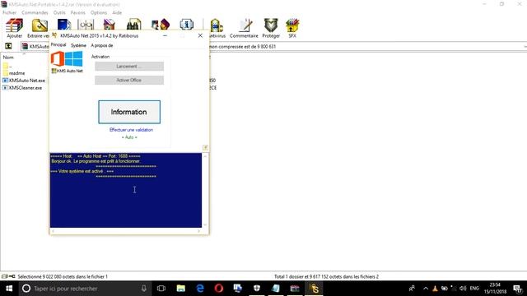Open the notification action center icon
The height and width of the screenshot is (296, 527).
[517, 289]
